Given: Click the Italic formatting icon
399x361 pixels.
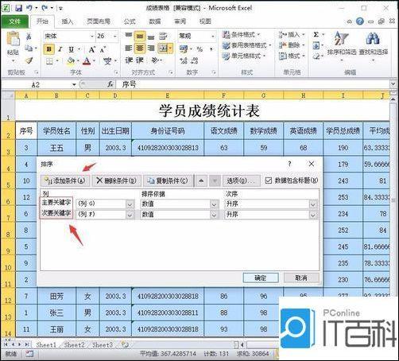Looking at the screenshot, I should tap(60, 49).
